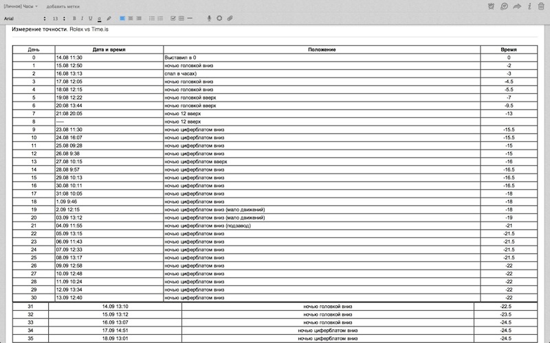Toggle italic formatting
The width and height of the screenshot is (550, 343).
82,18
